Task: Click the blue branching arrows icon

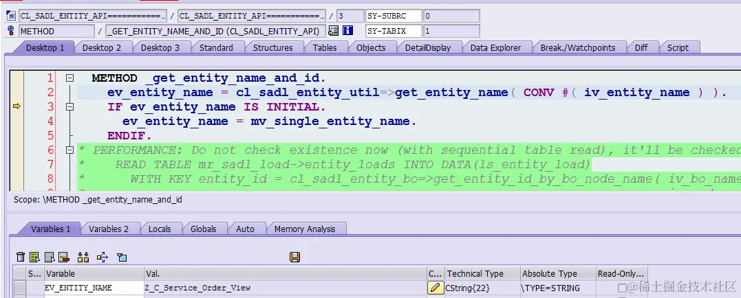Action: click(102, 257)
